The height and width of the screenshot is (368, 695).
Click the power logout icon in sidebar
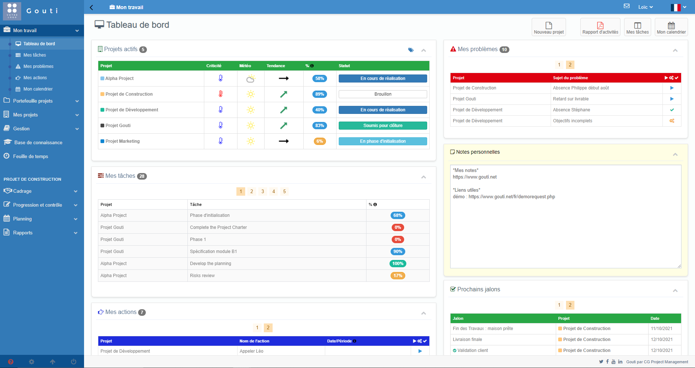pyautogui.click(x=73, y=362)
